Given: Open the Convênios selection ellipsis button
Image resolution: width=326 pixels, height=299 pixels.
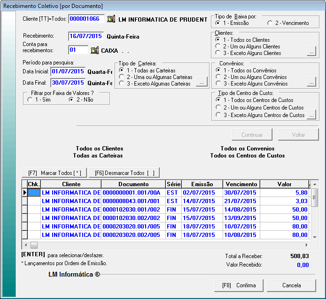Looking at the screenshot, I should pyautogui.click(x=311, y=82).
